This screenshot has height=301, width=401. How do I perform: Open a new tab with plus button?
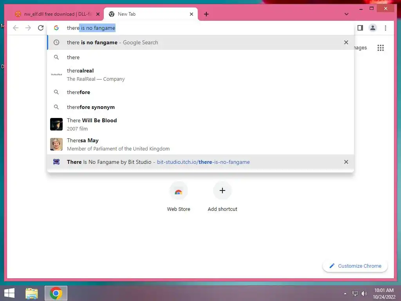(206, 14)
